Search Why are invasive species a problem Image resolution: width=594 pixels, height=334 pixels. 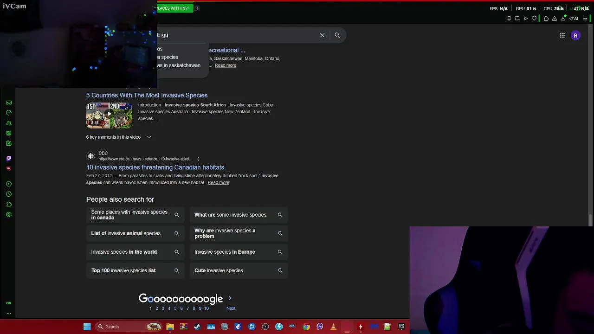tap(239, 233)
